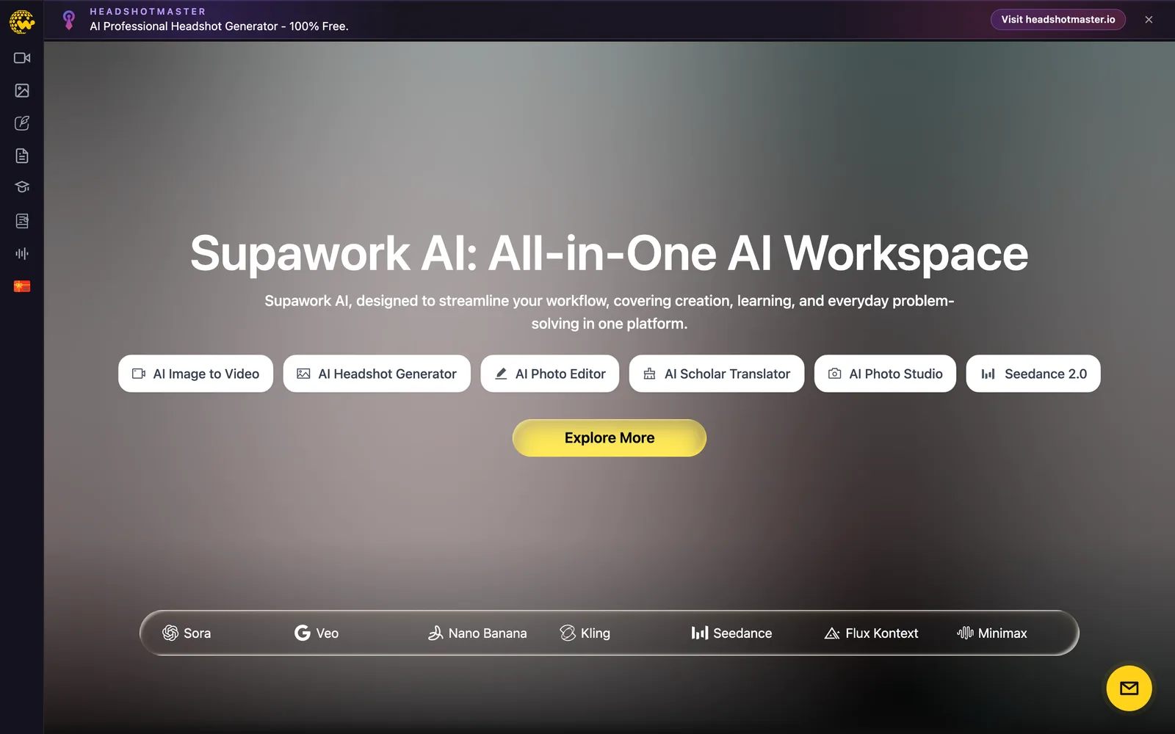Pick Seedance in the bottom model bar
The width and height of the screenshot is (1175, 734).
(x=731, y=633)
